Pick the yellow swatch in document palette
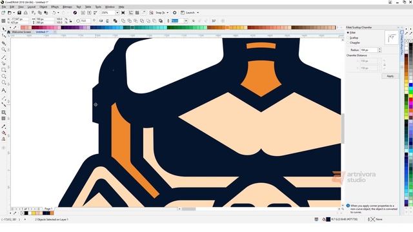413x232 pixels. coord(34,213)
